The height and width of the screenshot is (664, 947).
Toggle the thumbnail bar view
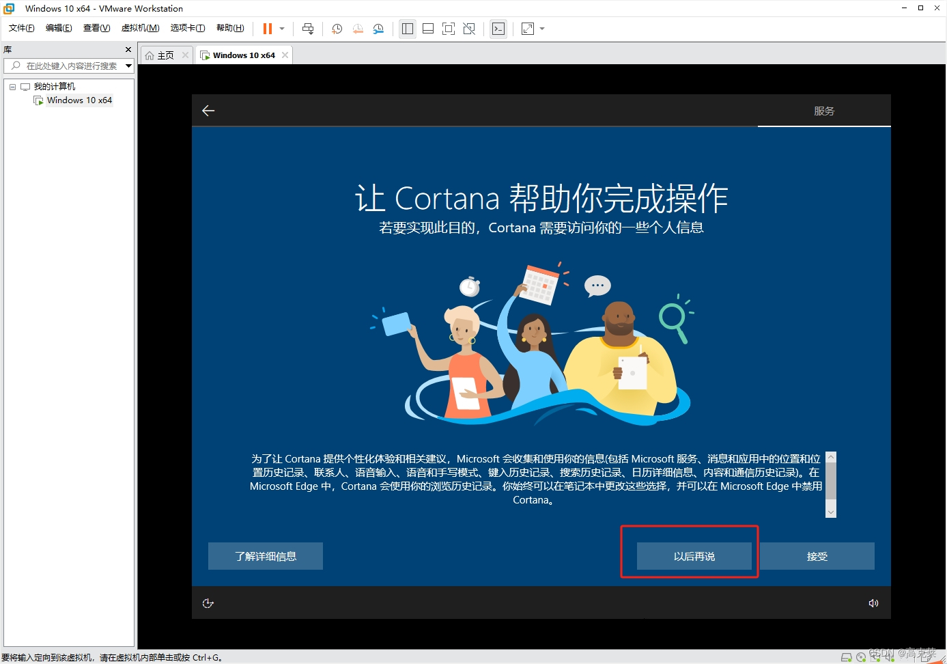(428, 29)
